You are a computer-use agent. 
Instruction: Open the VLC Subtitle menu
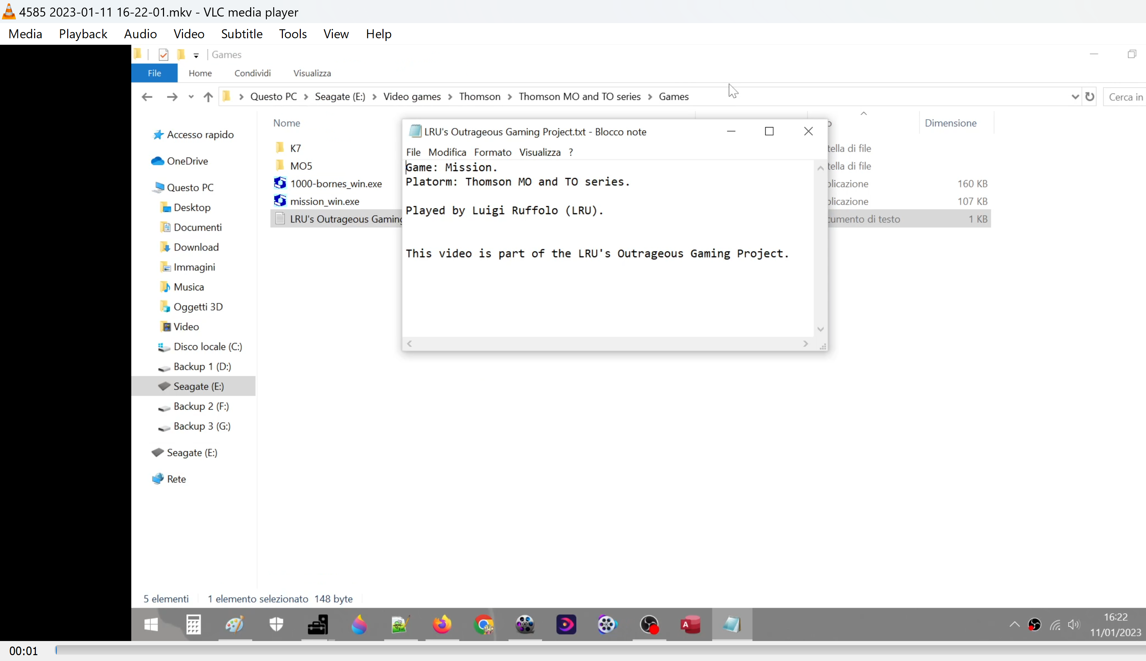coord(242,34)
